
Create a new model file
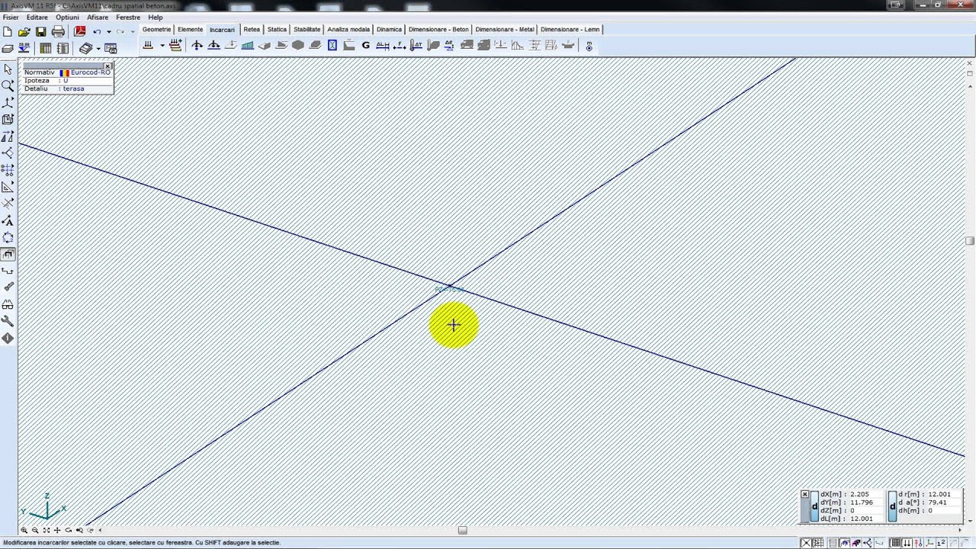8,32
